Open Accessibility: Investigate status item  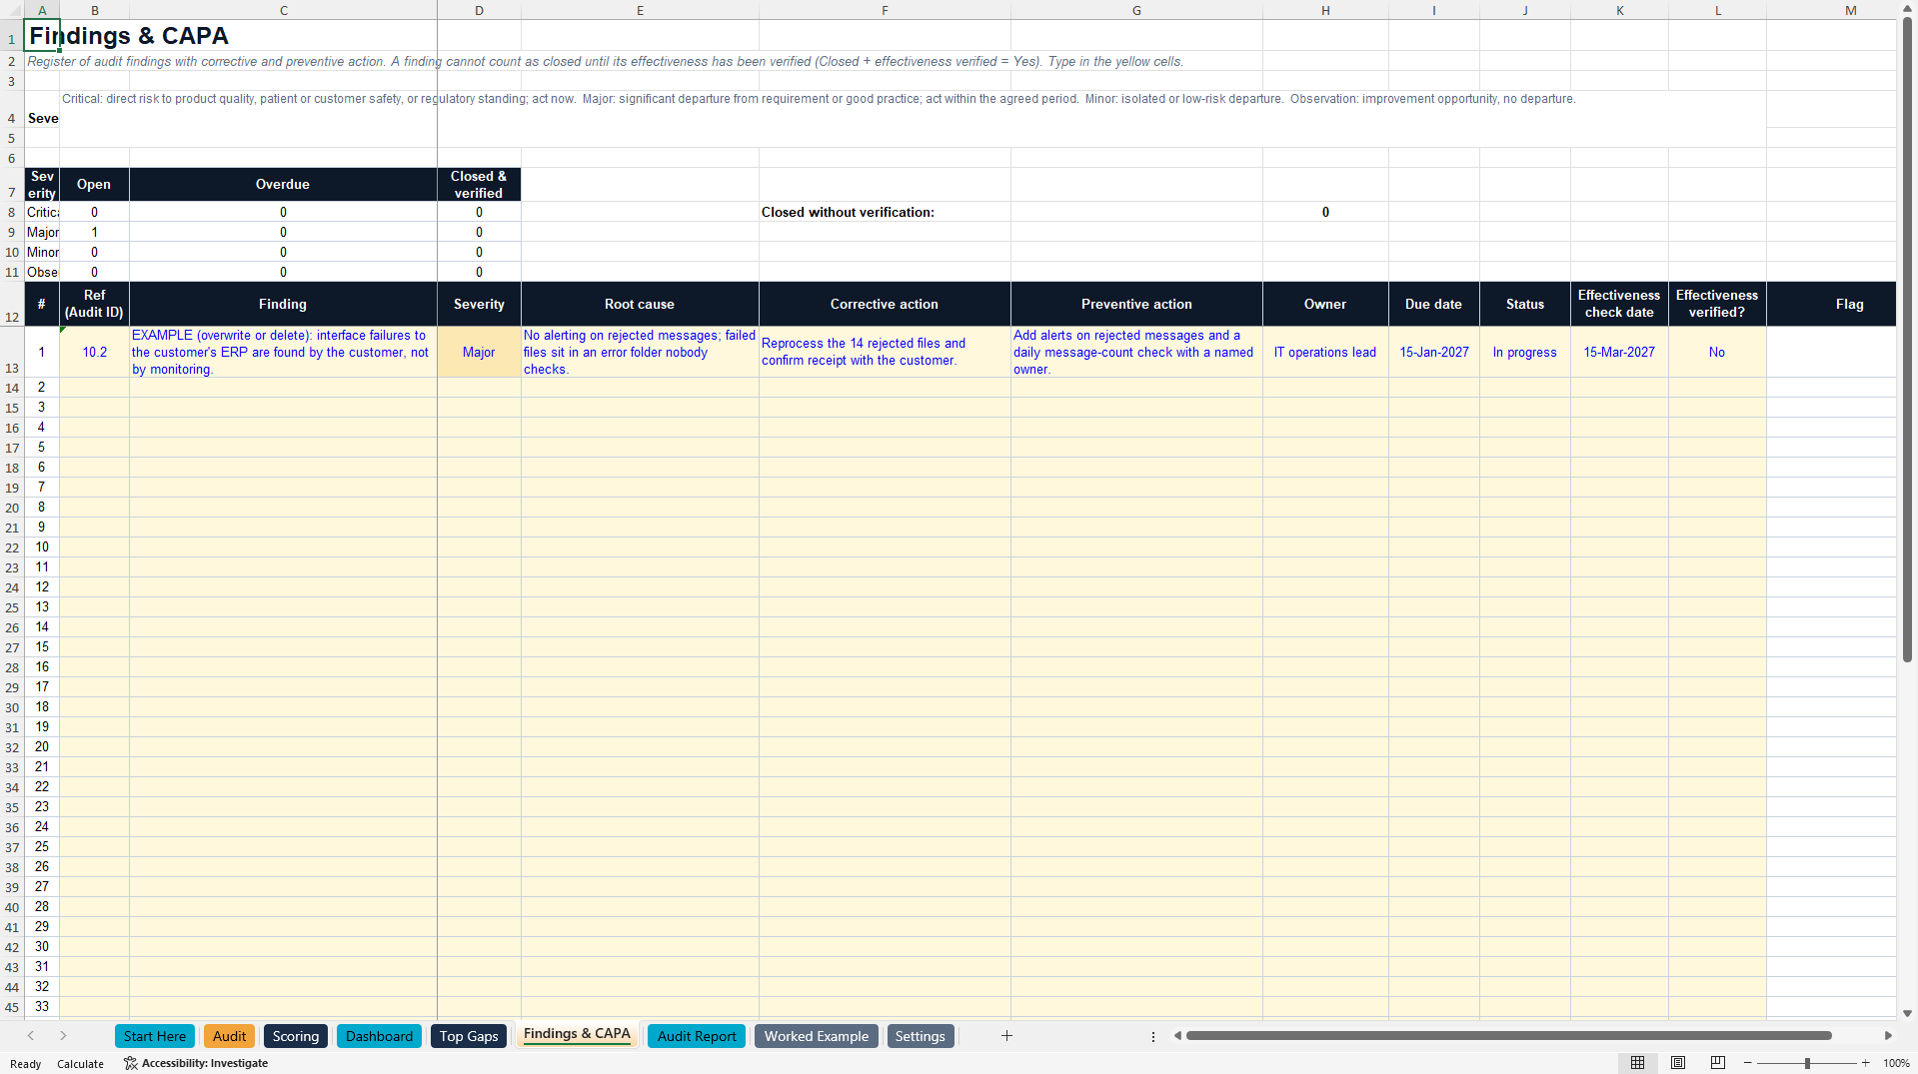(x=196, y=1063)
